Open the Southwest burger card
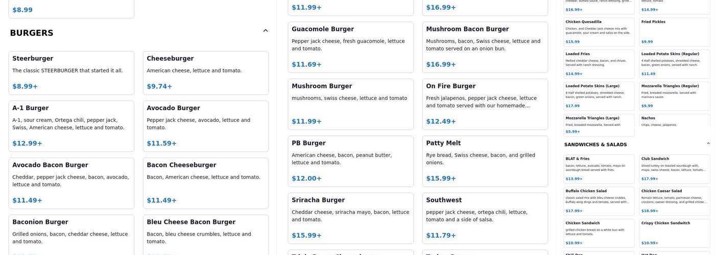Image resolution: width=715 pixels, height=255 pixels. pyautogui.click(x=485, y=218)
